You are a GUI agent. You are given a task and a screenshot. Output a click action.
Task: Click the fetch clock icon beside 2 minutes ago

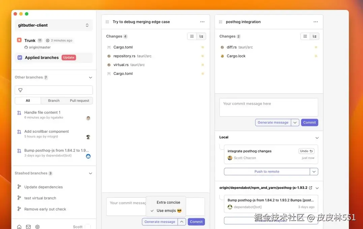click(x=48, y=40)
